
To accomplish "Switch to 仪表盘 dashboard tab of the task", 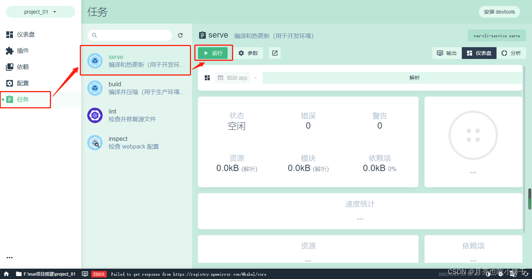I will (x=479, y=53).
